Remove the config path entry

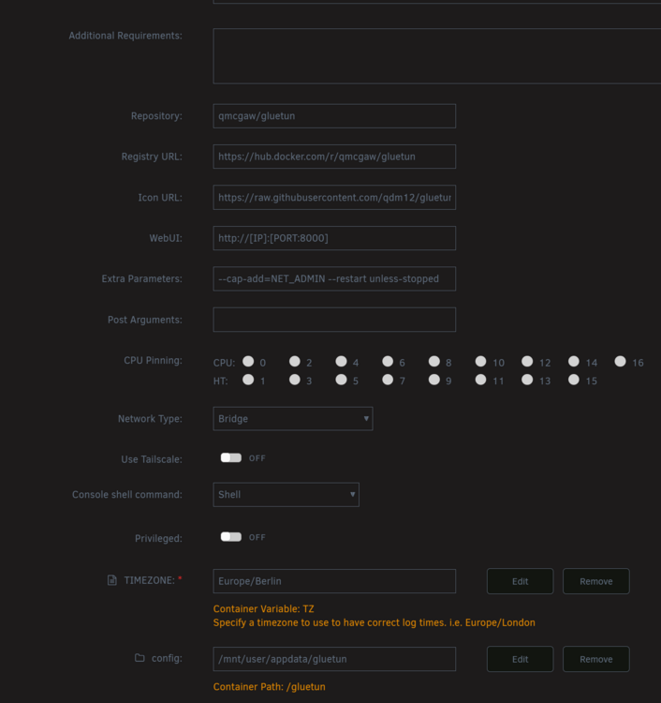point(596,659)
